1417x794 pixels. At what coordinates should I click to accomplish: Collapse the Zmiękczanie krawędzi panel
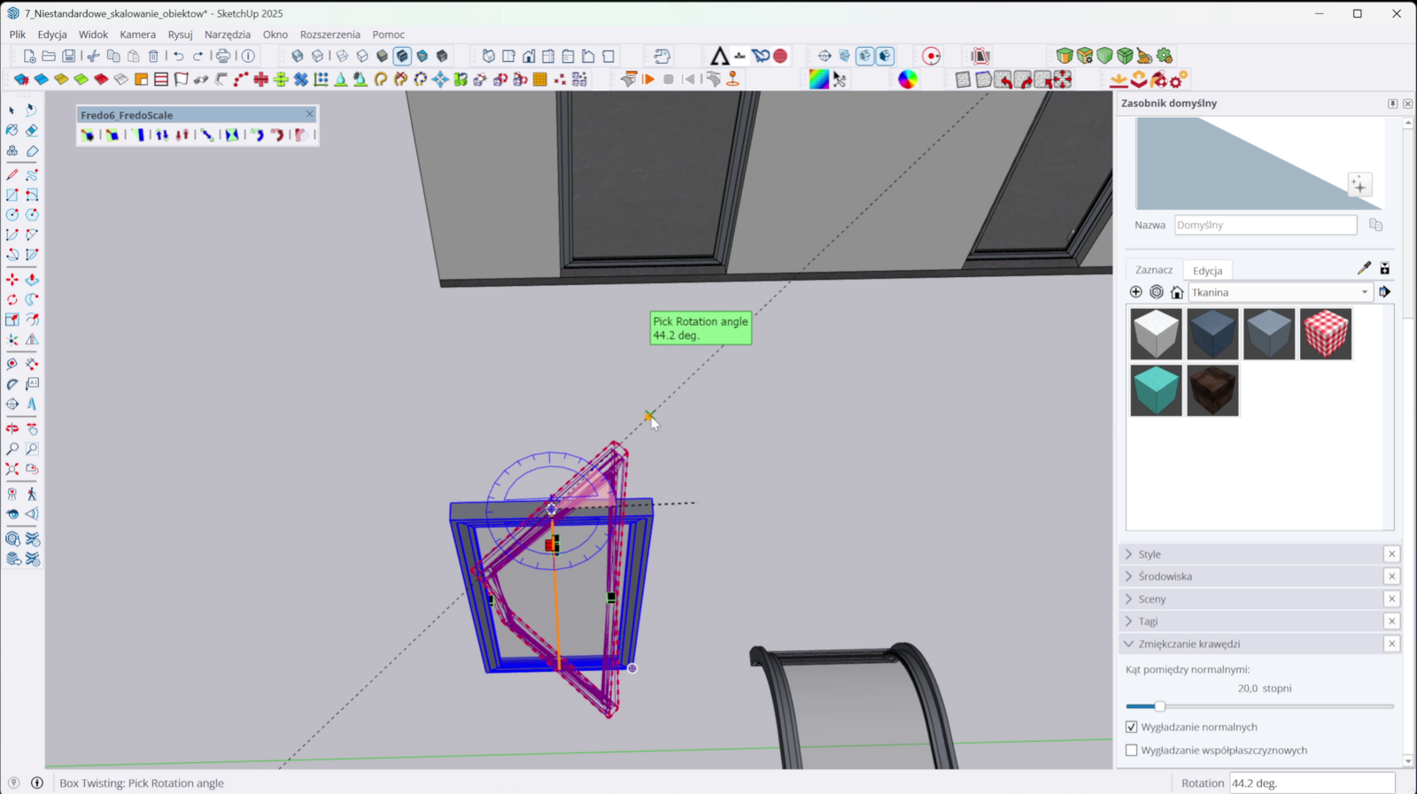[x=1189, y=644]
